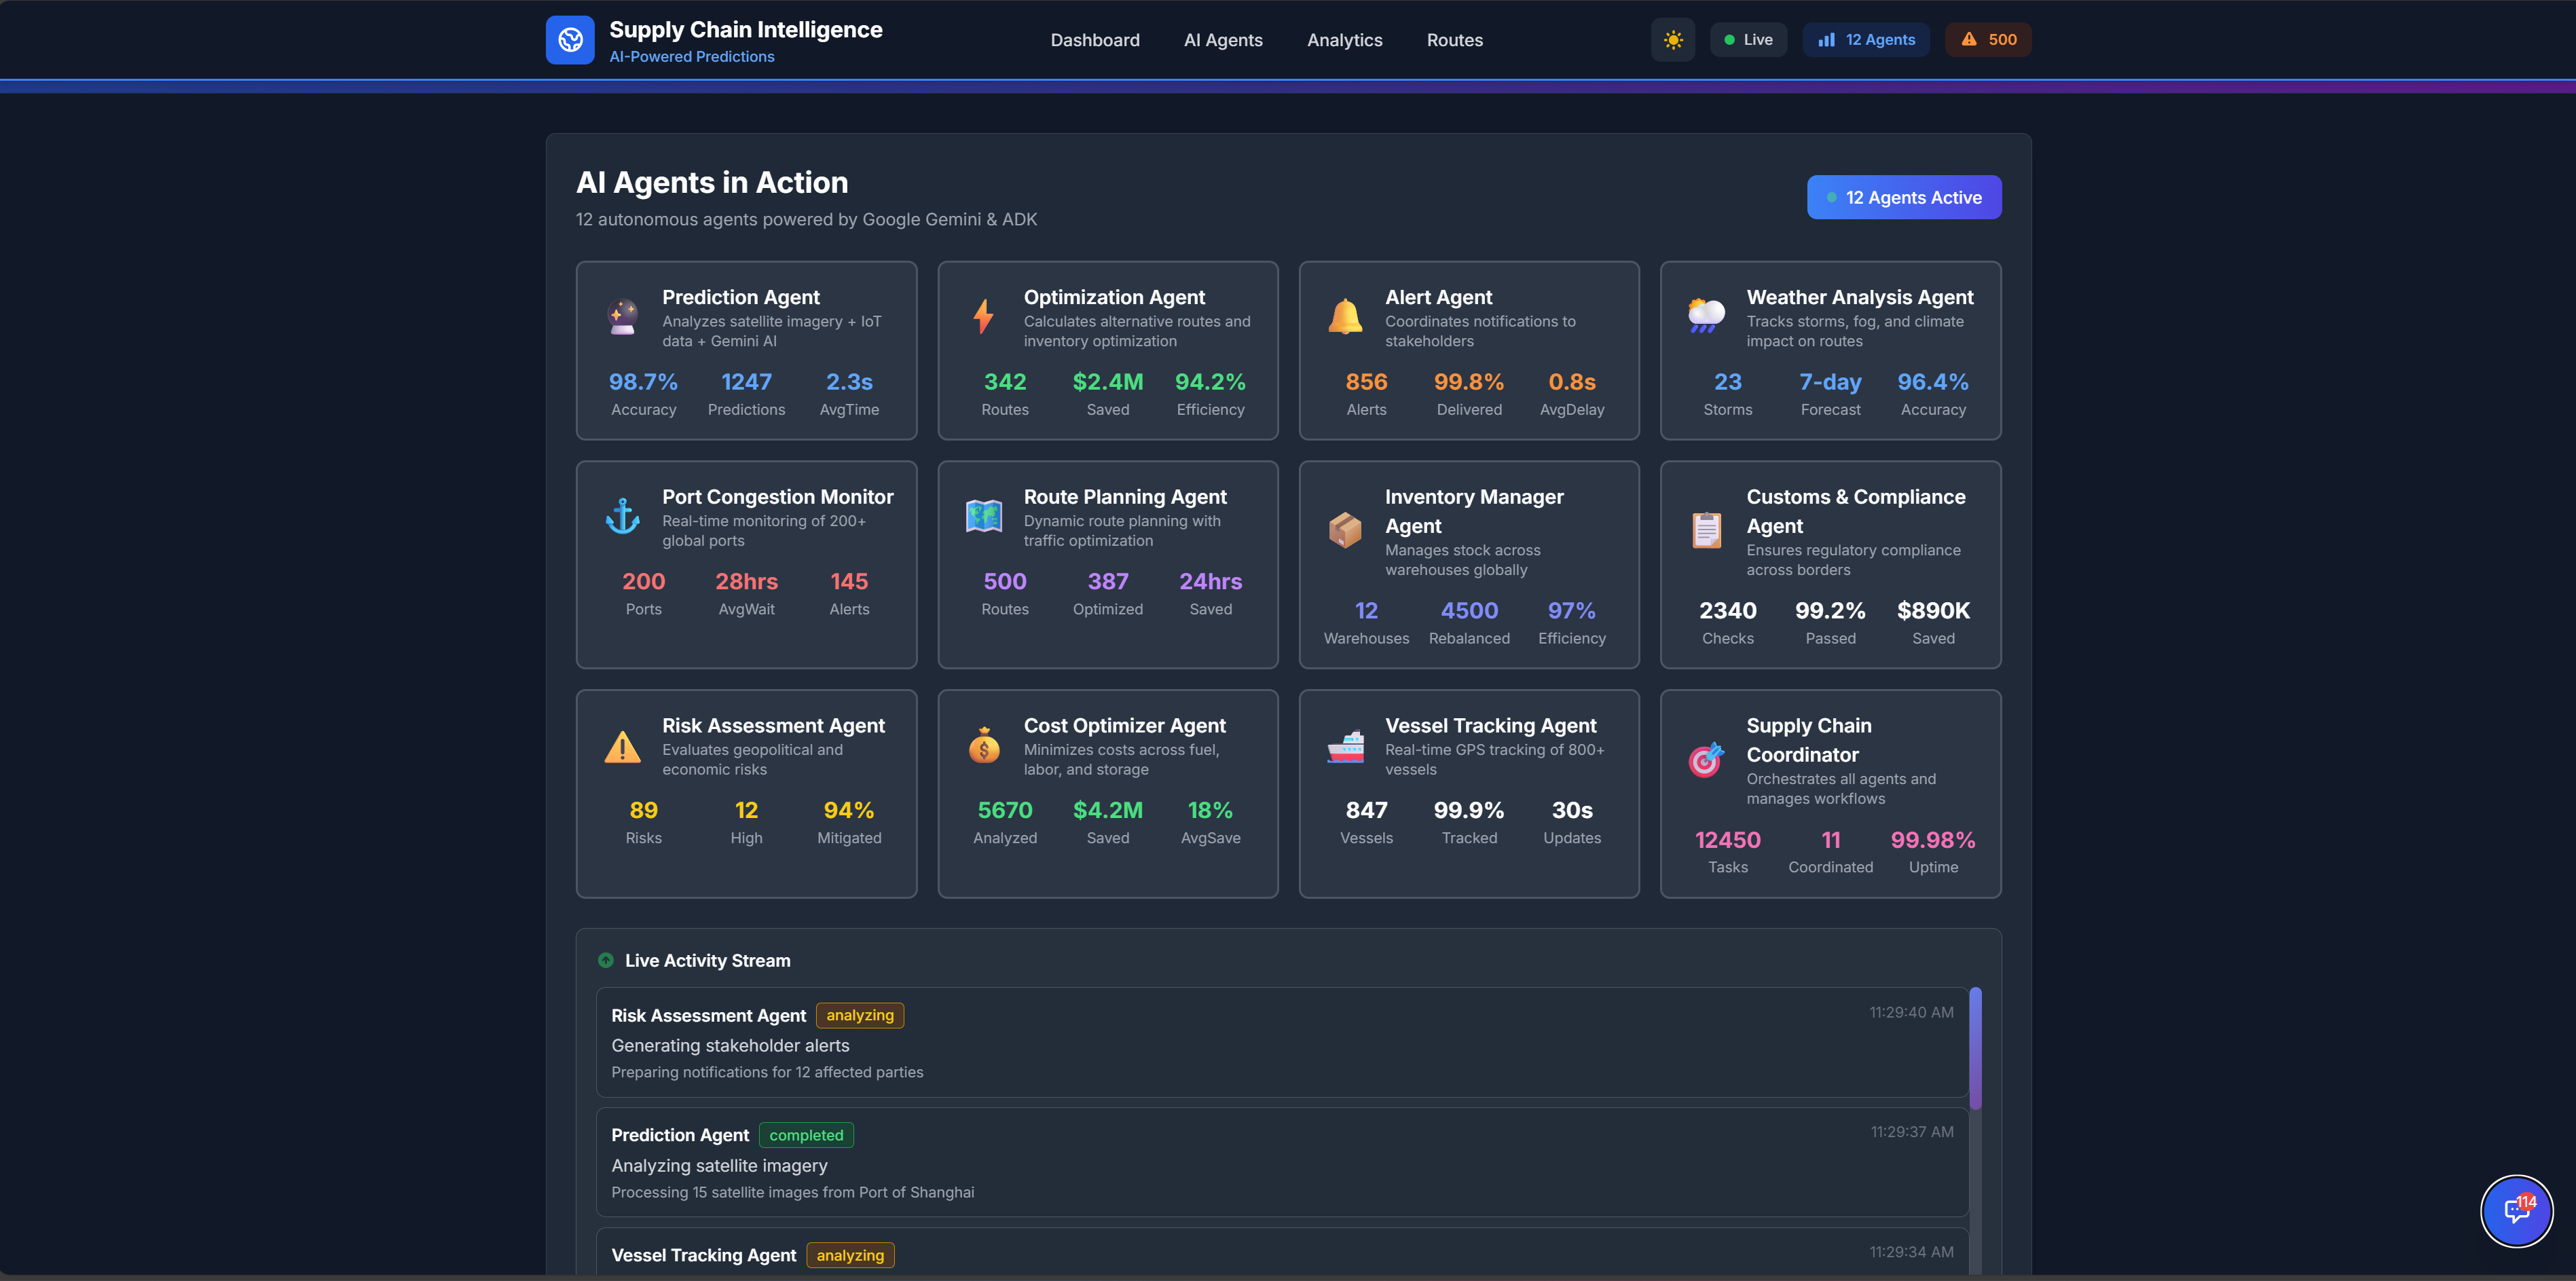This screenshot has width=2576, height=1281.
Task: Click the Live Activity Stream scrollbar
Action: pos(1975,1048)
